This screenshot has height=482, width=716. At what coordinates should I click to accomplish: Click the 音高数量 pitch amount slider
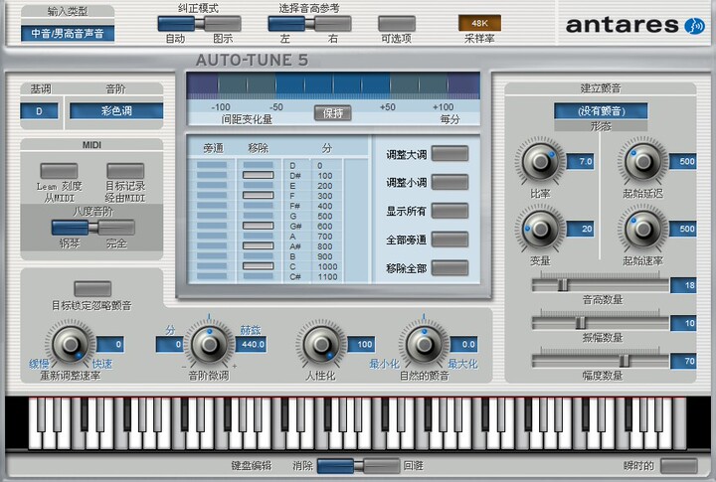600,285
